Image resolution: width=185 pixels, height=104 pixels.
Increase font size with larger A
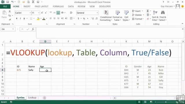pos(42,13)
